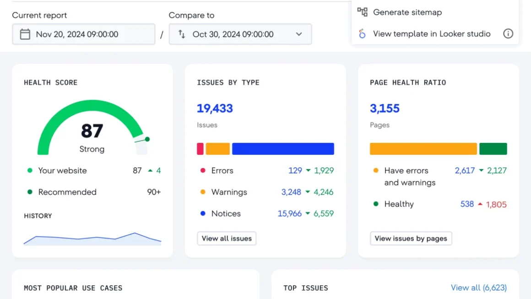Image resolution: width=531 pixels, height=299 pixels.
Task: Click the orange errors-and-warnings pages bar
Action: 423,149
